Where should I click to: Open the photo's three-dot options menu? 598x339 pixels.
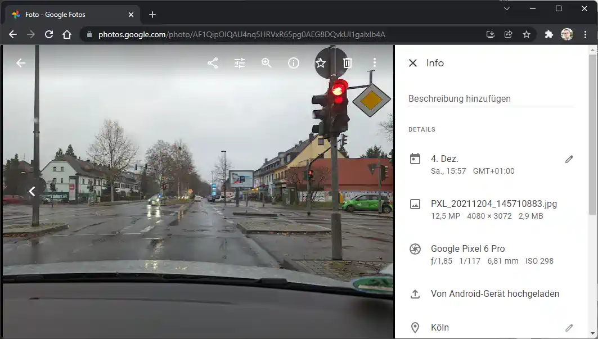click(375, 63)
